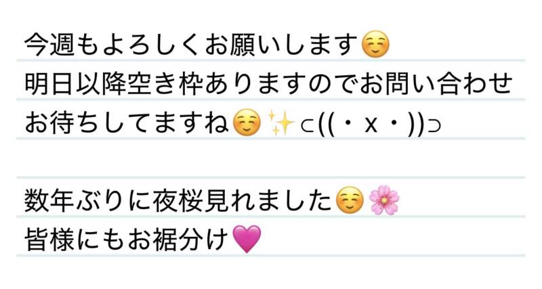Click the cherry blossom emoji
542x289 pixels.
(x=383, y=201)
